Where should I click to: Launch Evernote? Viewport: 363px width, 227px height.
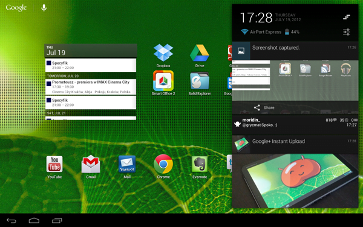(x=200, y=167)
